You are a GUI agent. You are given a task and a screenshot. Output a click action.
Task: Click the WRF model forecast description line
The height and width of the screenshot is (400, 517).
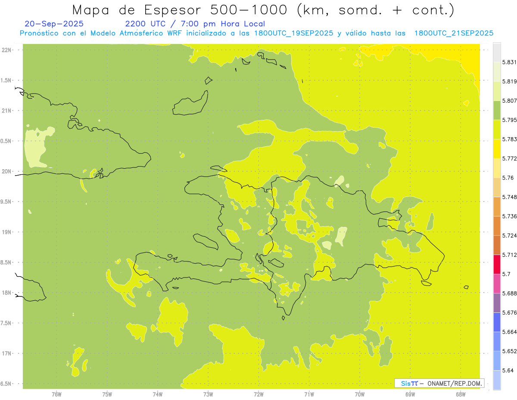[x=256, y=33]
